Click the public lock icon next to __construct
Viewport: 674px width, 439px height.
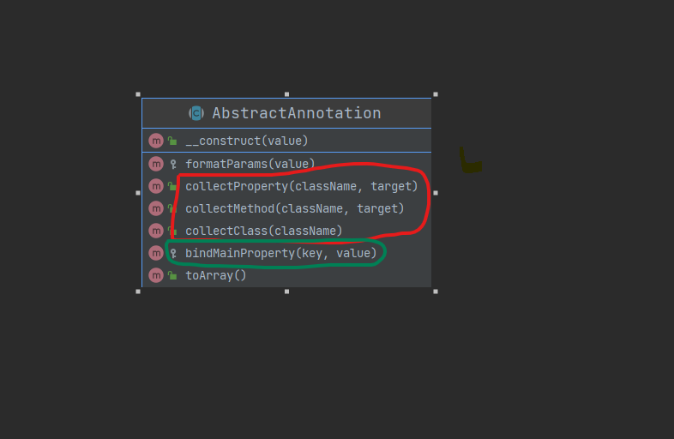coord(172,141)
